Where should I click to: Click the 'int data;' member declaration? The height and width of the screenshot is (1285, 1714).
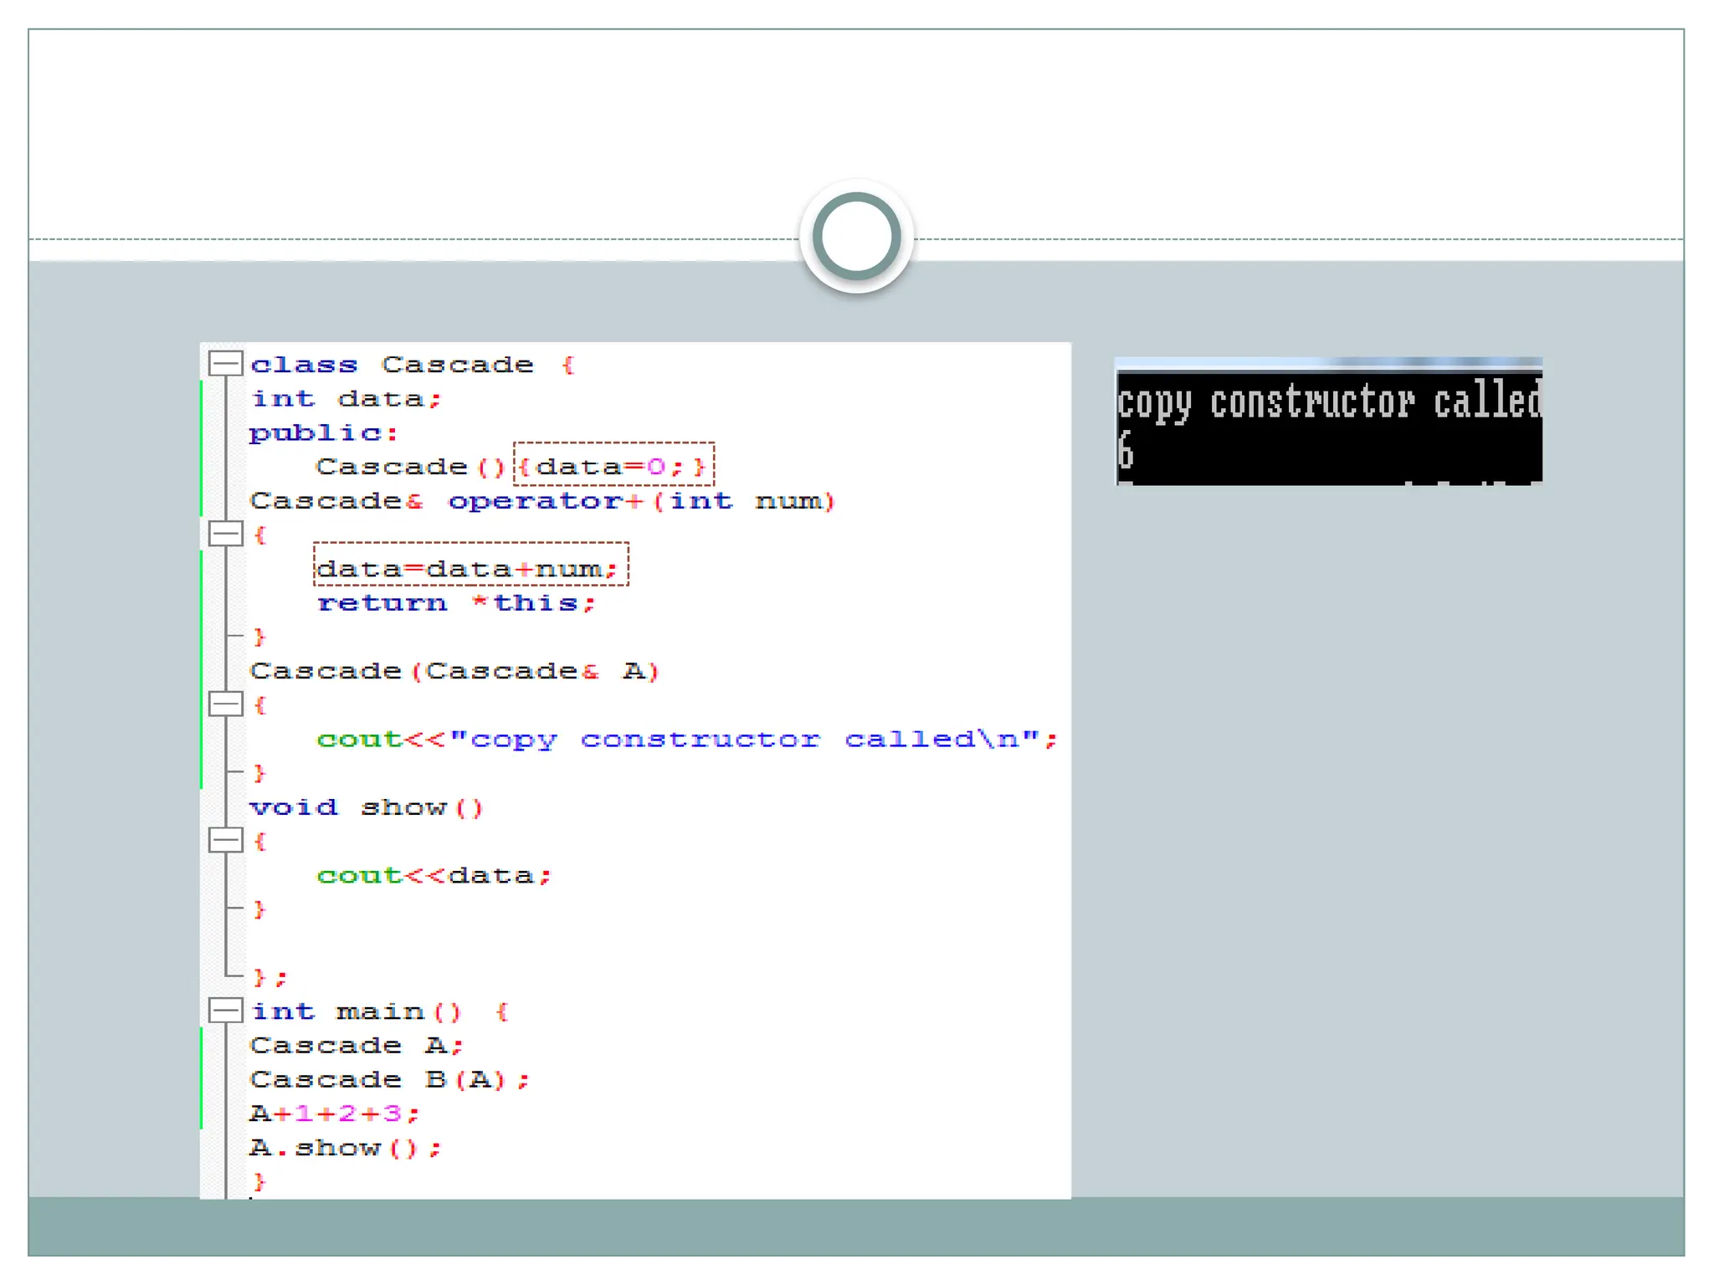tap(346, 399)
